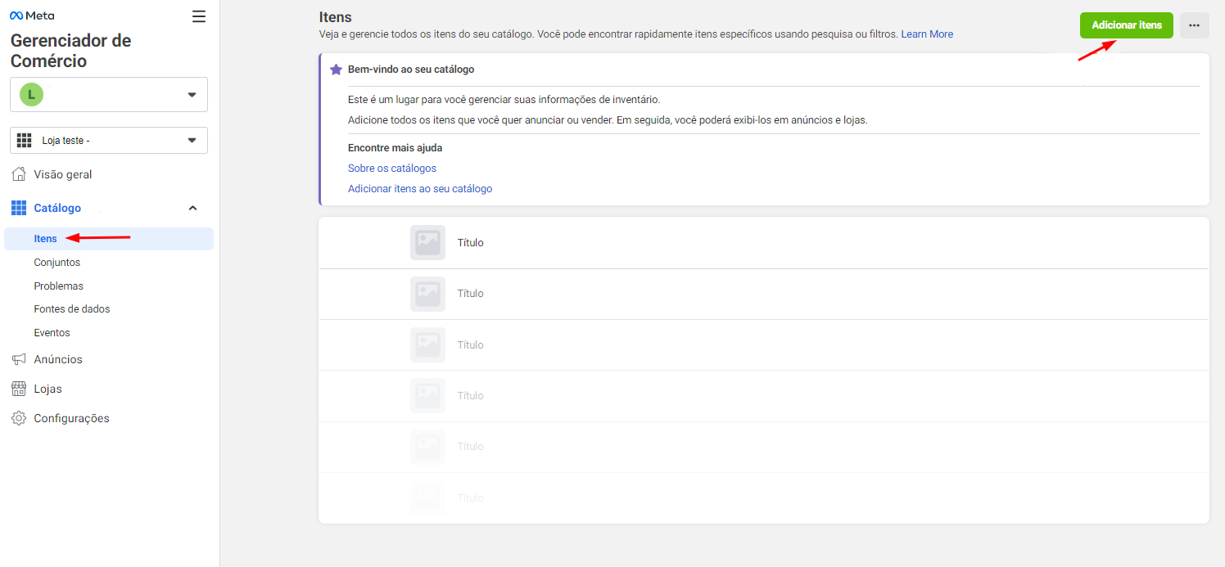Open Fontes de dados in the sidebar

click(72, 309)
